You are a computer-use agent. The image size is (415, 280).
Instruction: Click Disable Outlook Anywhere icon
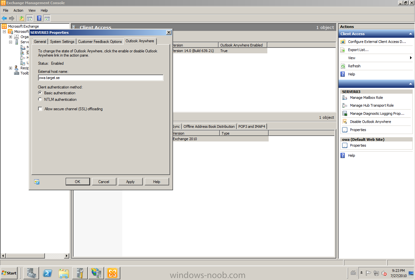pos(345,122)
